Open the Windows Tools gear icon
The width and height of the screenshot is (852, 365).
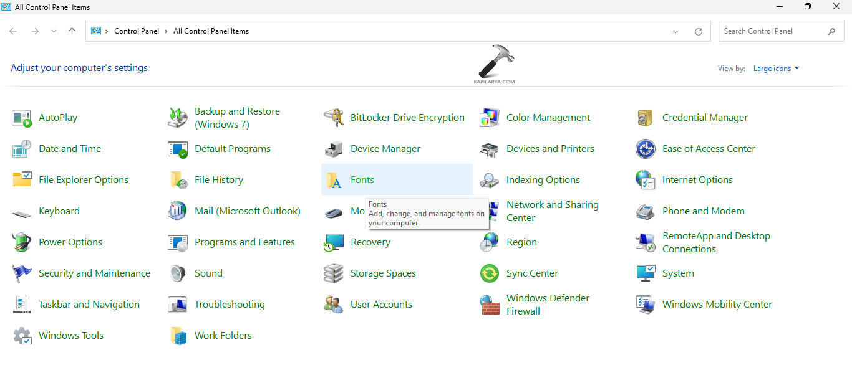[x=22, y=336]
